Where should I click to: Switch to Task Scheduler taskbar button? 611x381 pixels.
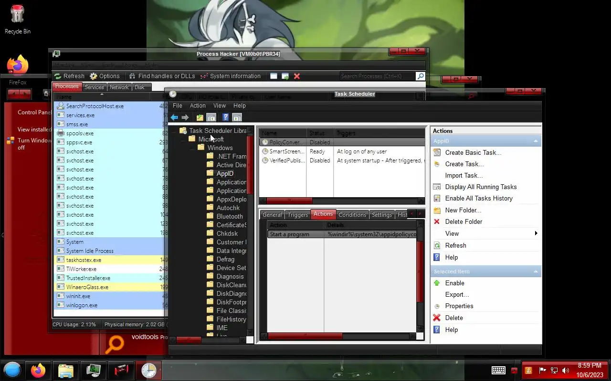148,370
